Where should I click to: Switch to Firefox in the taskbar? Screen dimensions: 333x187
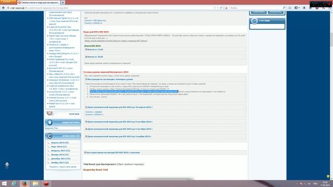(24, 183)
